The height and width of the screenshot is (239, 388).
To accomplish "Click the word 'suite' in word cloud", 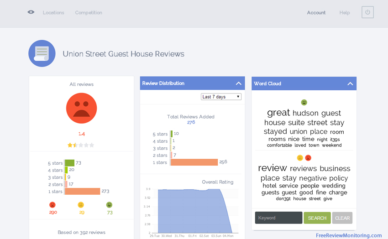I will [296, 123].
